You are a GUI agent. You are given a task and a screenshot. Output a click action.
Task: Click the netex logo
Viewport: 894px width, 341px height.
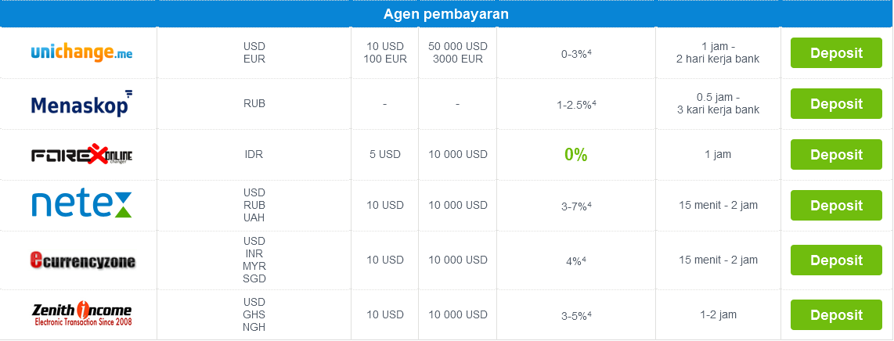click(81, 205)
